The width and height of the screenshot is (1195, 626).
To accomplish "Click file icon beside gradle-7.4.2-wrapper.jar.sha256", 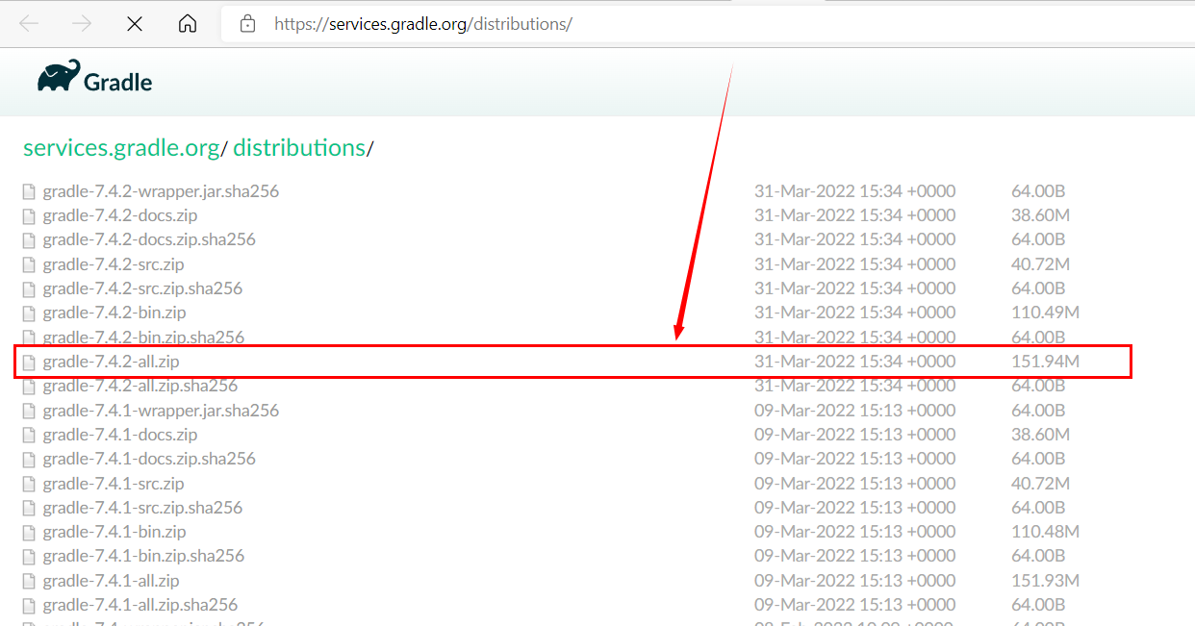I will [x=28, y=191].
